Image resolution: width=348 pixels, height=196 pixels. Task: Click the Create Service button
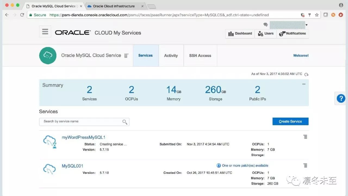pos(290,121)
